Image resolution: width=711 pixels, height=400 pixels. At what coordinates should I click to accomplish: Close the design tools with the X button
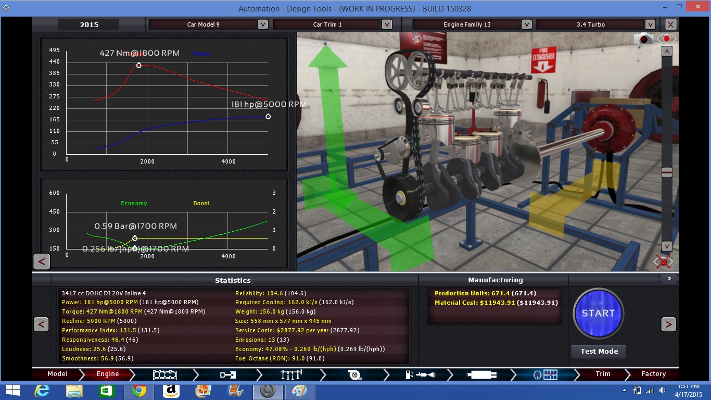point(671,24)
